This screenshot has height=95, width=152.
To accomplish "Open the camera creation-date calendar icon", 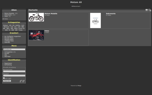I will (x=150, y=10).
